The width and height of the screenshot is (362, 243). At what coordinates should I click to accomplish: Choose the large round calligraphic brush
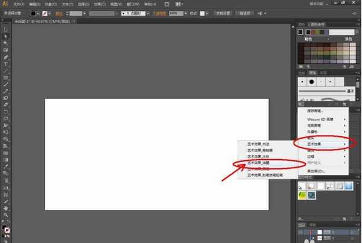[311, 81]
